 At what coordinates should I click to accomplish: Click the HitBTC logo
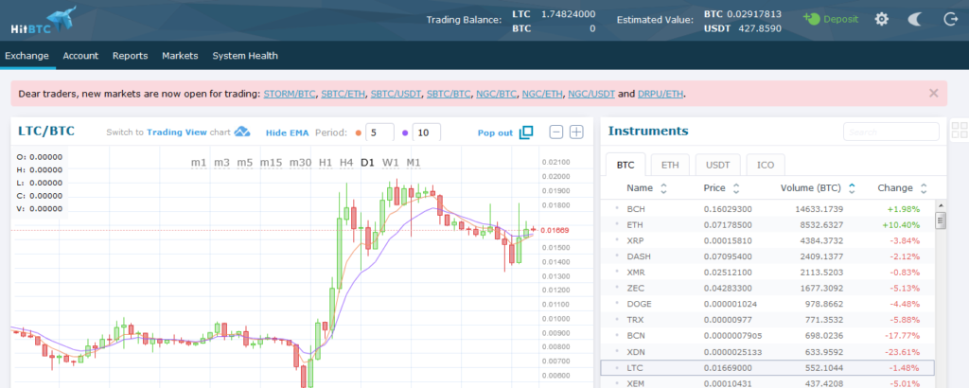point(44,21)
